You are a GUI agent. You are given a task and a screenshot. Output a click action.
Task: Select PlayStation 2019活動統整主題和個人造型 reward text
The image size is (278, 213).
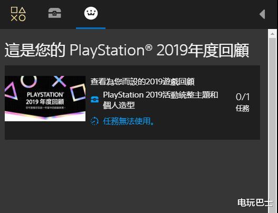coord(160,100)
